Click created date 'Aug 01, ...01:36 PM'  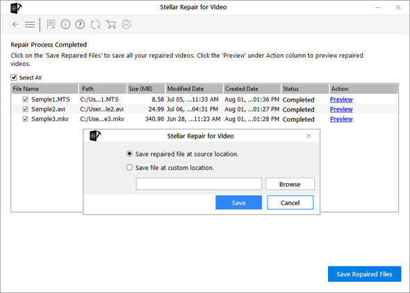click(x=252, y=100)
